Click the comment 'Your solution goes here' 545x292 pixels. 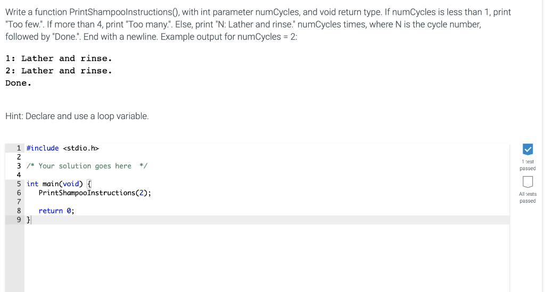(87, 166)
